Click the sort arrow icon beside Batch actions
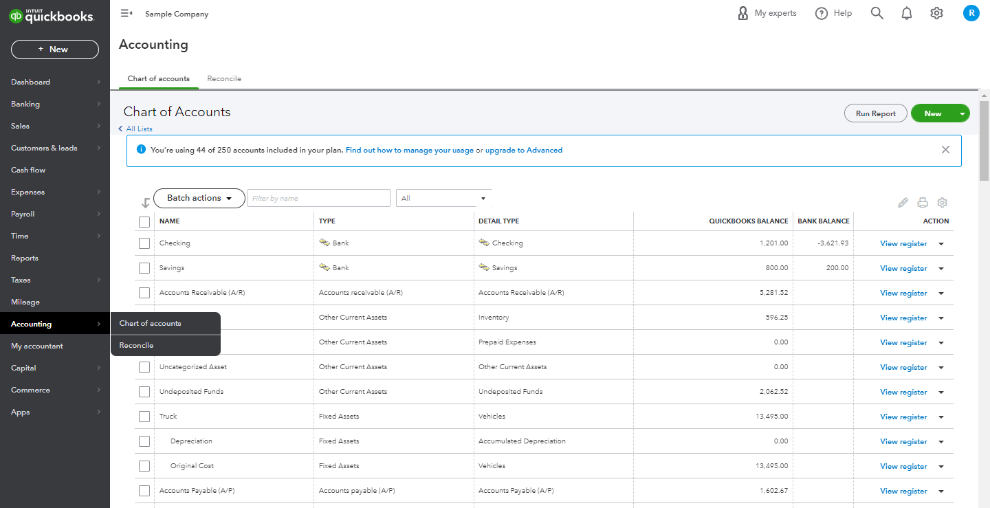Screen dimensions: 990x508 coord(145,203)
